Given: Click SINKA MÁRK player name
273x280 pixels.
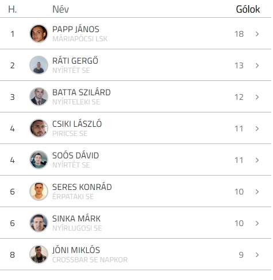Looking at the screenshot, I should (76, 219).
